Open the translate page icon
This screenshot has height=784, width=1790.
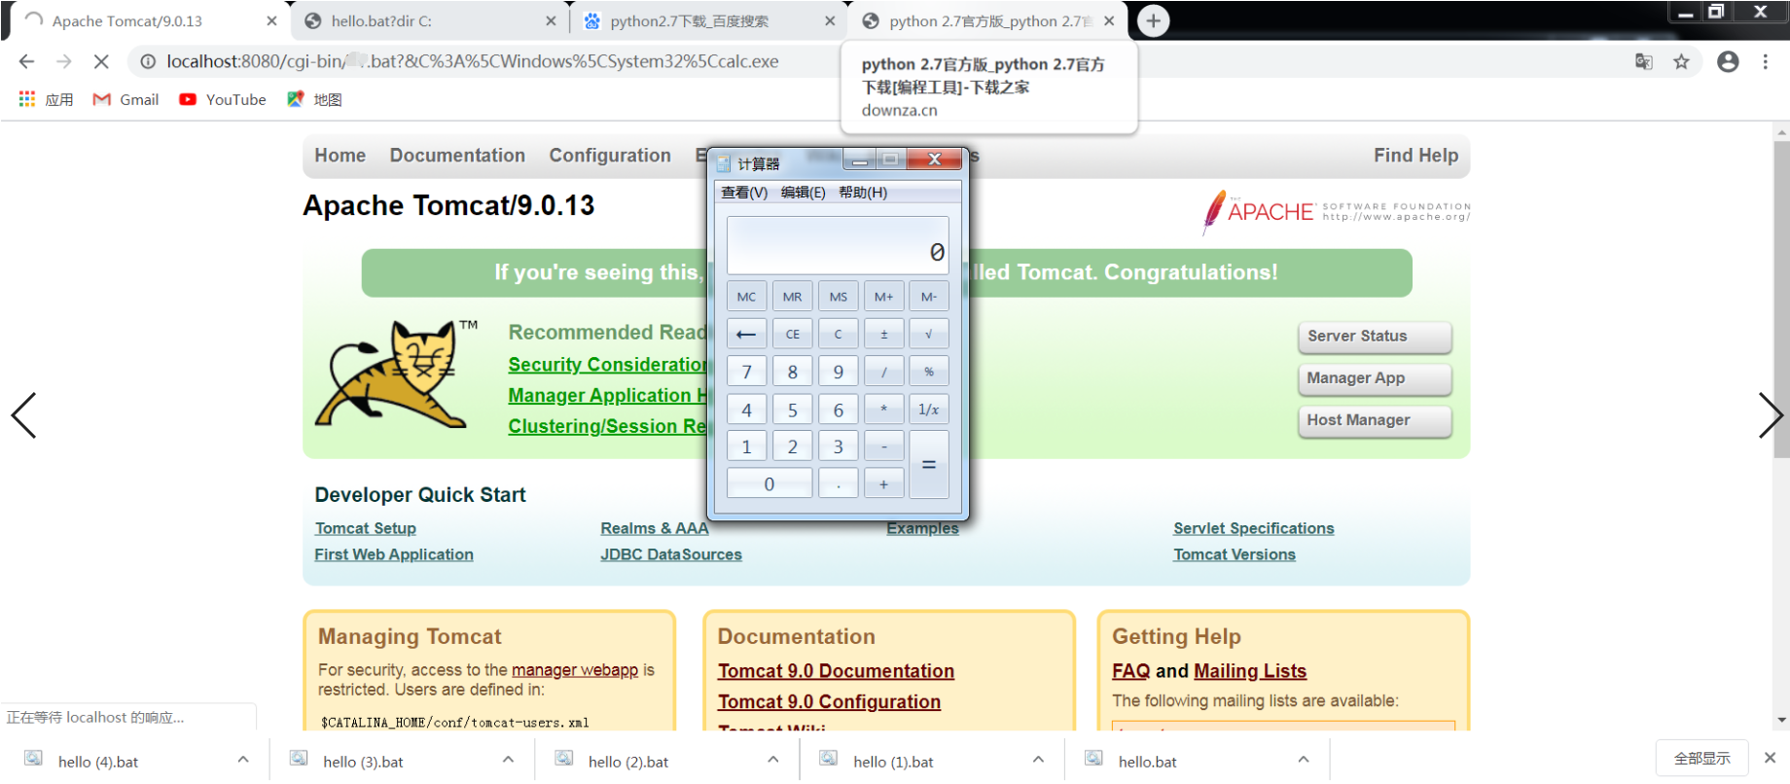1644,61
